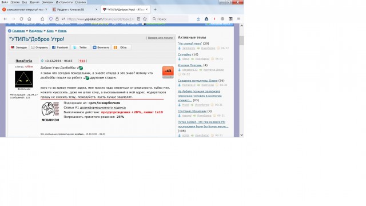The height and width of the screenshot is (206, 366).
Task: Click the МЕХАНИЗМ rage face image
Action: click(50, 112)
